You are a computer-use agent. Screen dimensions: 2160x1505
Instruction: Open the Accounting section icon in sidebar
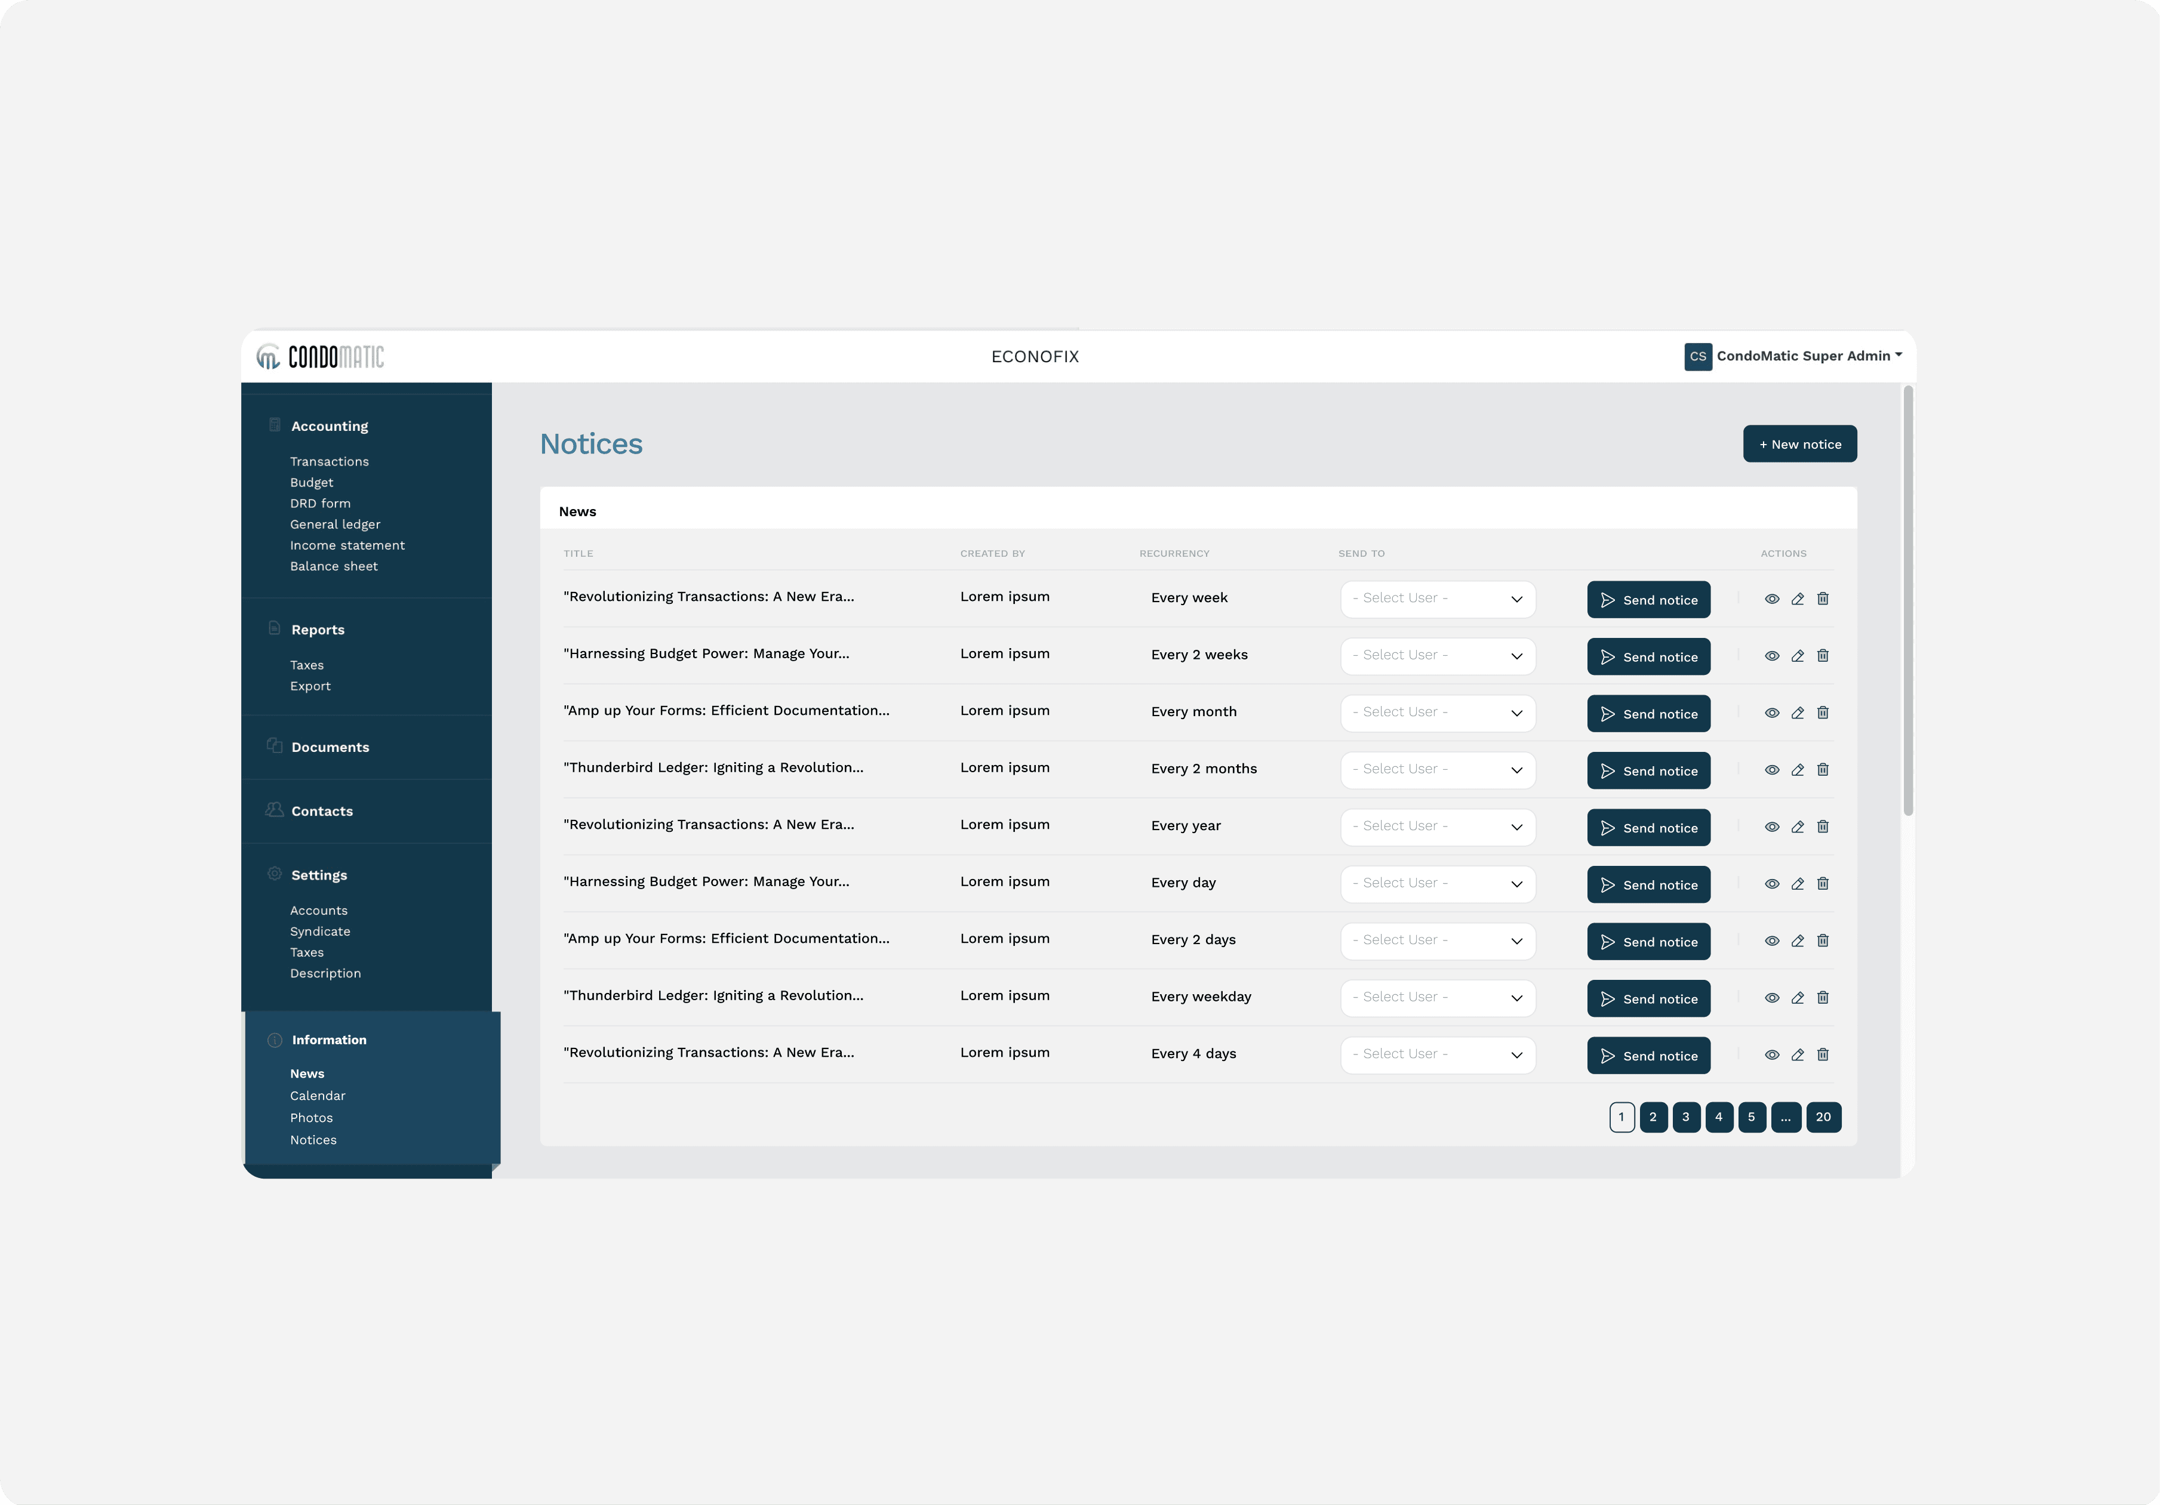pos(275,425)
